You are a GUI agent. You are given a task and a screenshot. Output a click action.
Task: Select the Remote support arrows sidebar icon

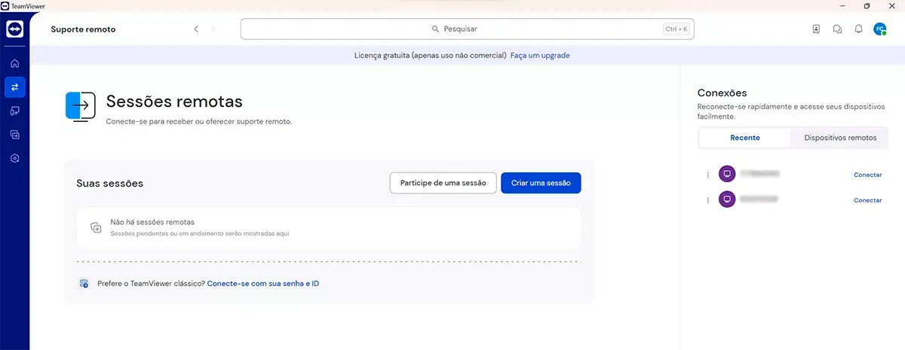(x=14, y=87)
